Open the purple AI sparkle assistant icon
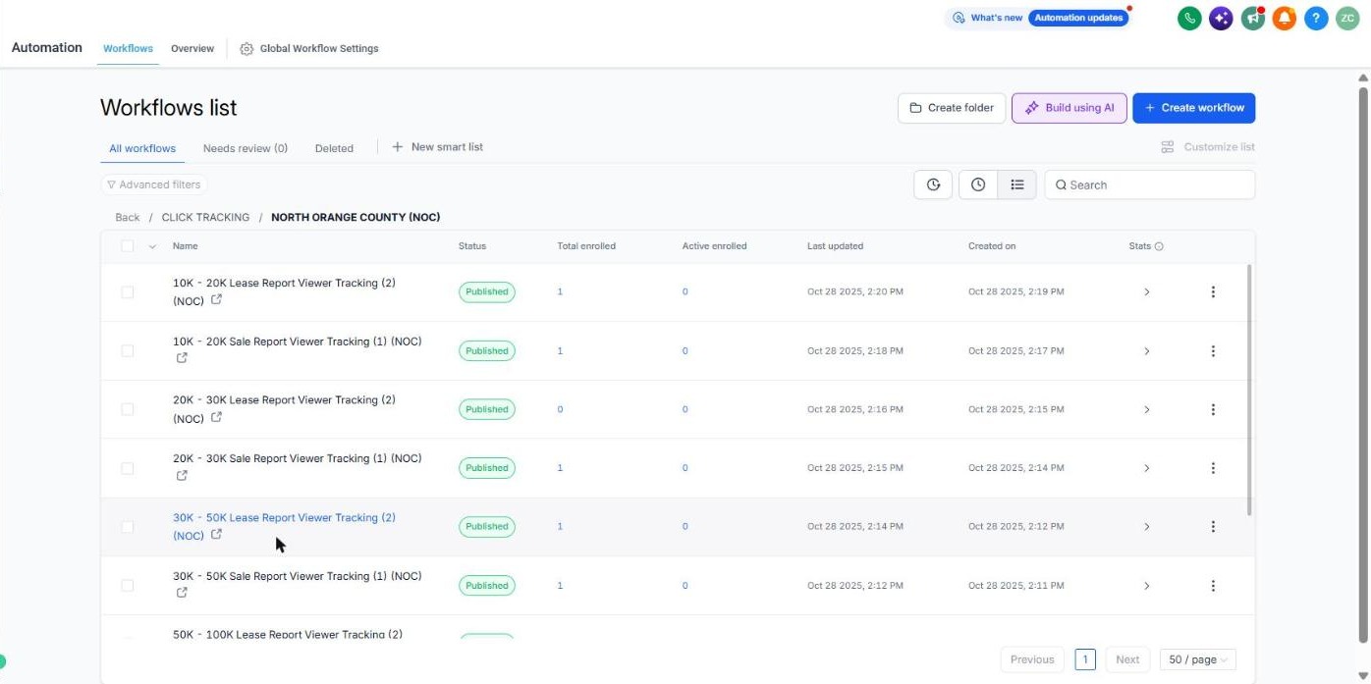The width and height of the screenshot is (1371, 684). [x=1221, y=18]
